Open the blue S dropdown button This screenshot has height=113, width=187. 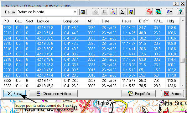point(169,12)
